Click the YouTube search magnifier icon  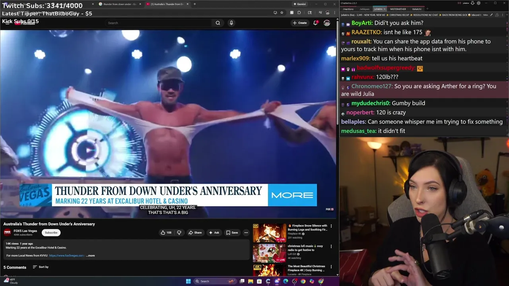coord(218,23)
